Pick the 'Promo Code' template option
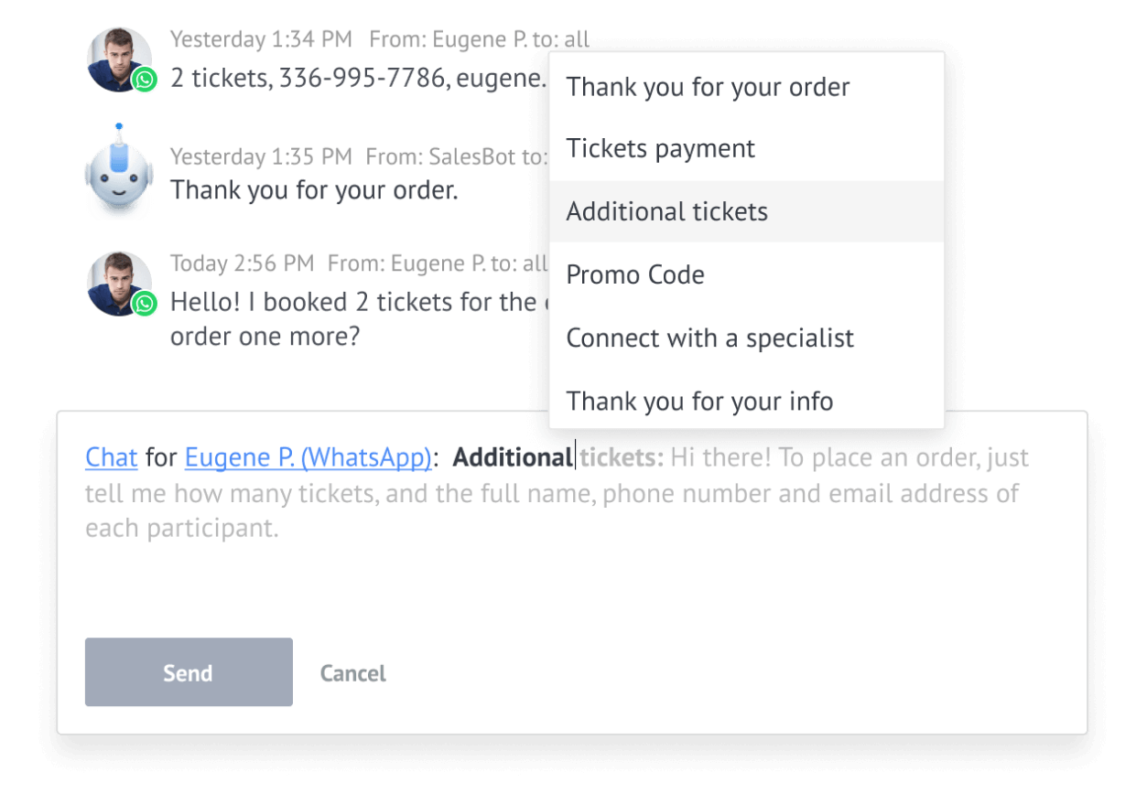 [746, 274]
